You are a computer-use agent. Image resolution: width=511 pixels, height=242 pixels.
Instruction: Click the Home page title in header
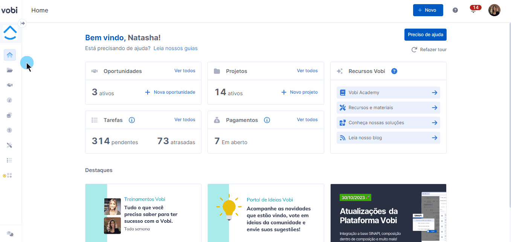[40, 10]
